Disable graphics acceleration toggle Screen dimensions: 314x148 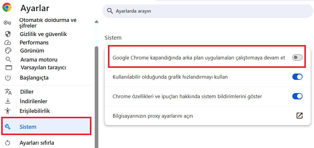coord(297,77)
